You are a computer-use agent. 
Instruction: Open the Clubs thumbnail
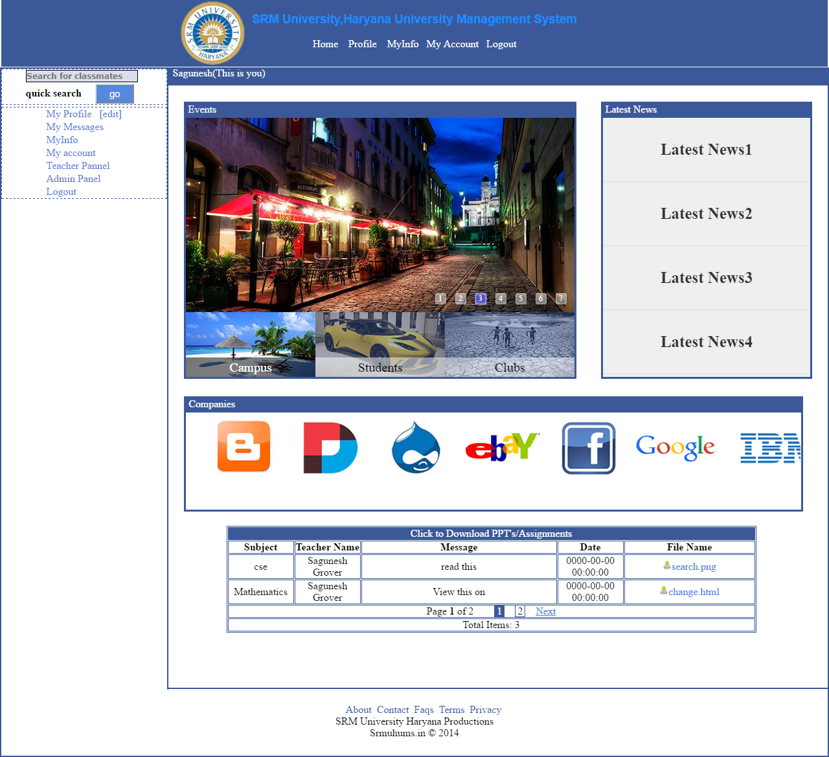pyautogui.click(x=510, y=345)
